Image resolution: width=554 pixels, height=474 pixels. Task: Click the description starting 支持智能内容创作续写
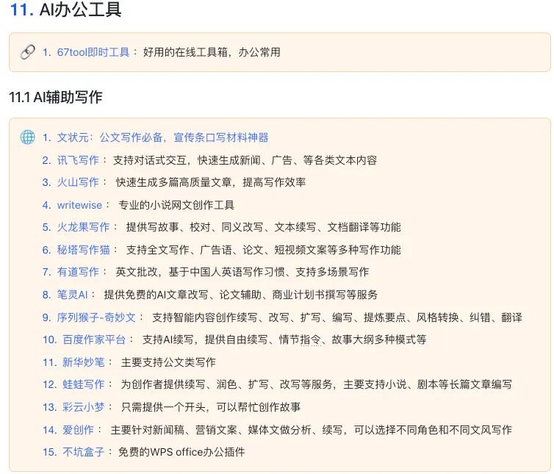click(337, 317)
